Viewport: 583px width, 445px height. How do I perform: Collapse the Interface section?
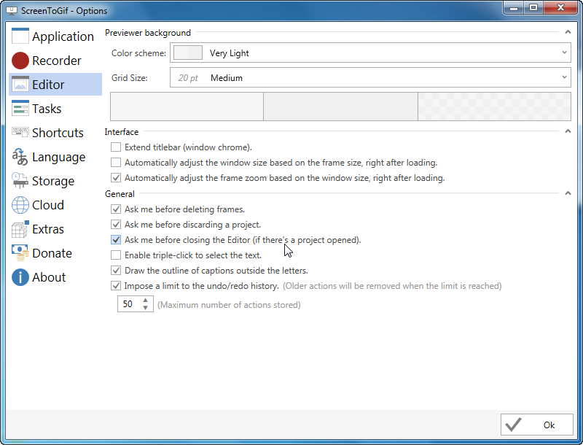coord(568,131)
